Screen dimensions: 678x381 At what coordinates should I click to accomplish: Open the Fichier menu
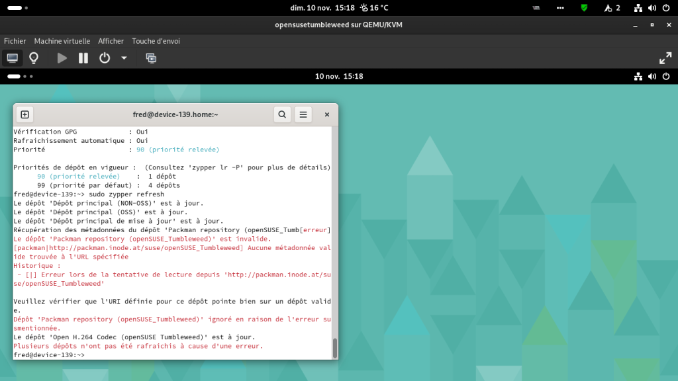[15, 41]
